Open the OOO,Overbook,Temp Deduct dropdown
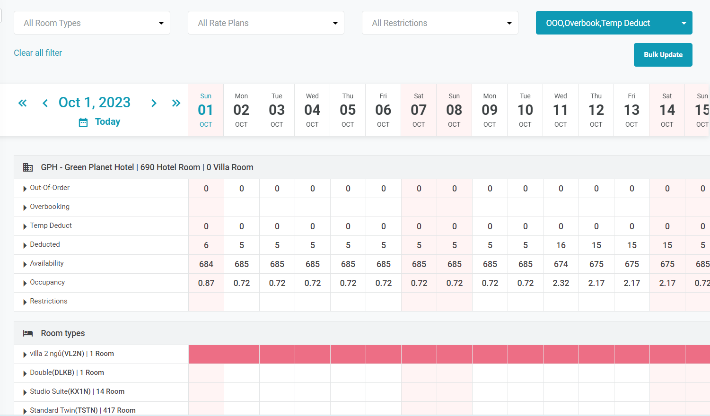 point(614,23)
